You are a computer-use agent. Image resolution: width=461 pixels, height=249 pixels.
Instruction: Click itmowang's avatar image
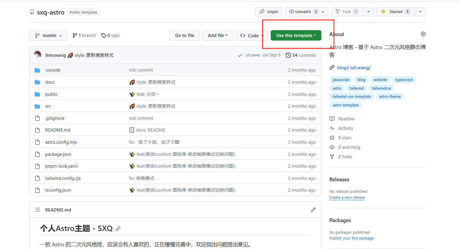click(x=37, y=55)
